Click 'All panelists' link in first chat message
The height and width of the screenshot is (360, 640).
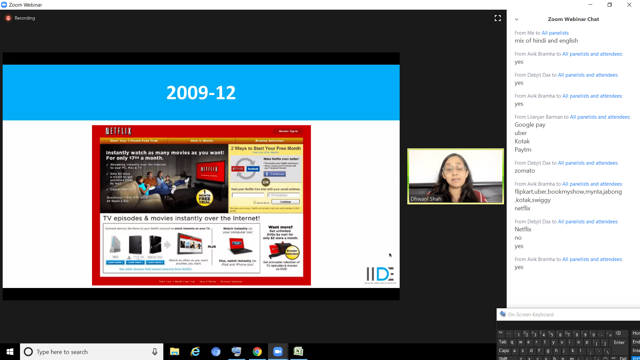(555, 33)
